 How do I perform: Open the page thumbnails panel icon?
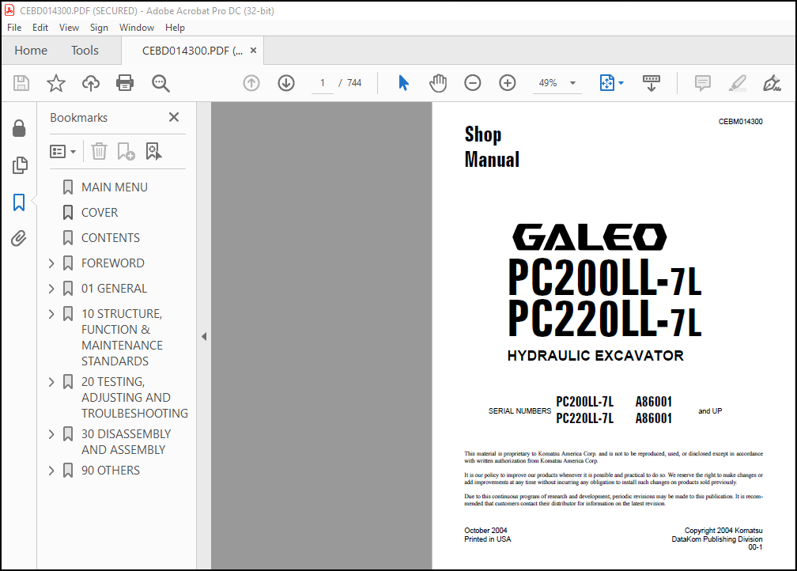[x=19, y=165]
